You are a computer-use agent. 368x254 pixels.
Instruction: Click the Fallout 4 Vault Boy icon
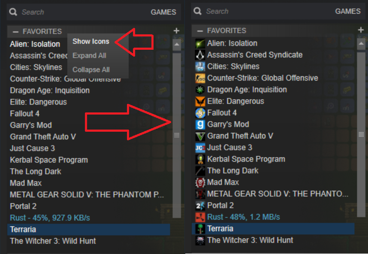pyautogui.click(x=200, y=113)
